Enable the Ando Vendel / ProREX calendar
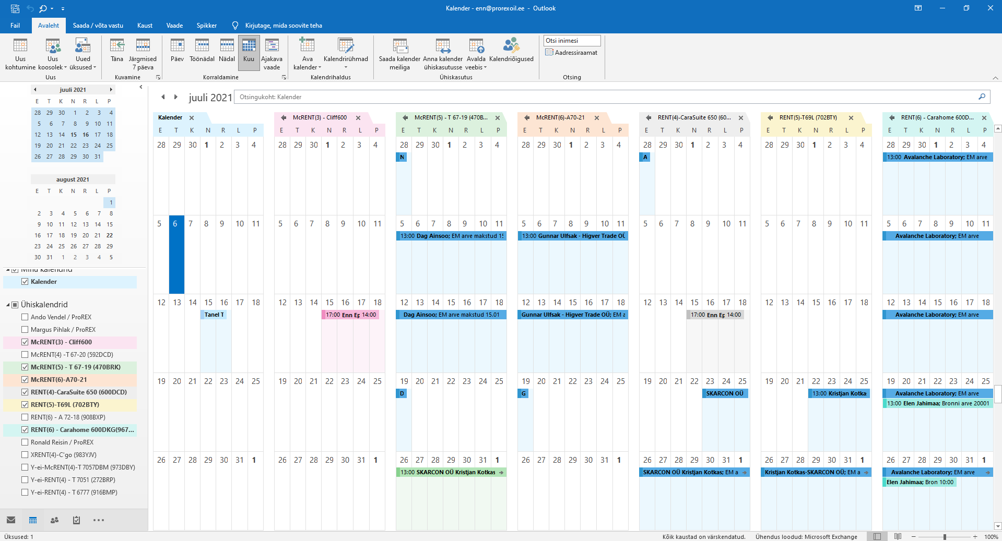Viewport: 1002px width, 541px height. (25, 317)
